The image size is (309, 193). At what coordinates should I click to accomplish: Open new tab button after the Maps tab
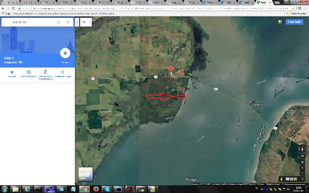[277, 3]
